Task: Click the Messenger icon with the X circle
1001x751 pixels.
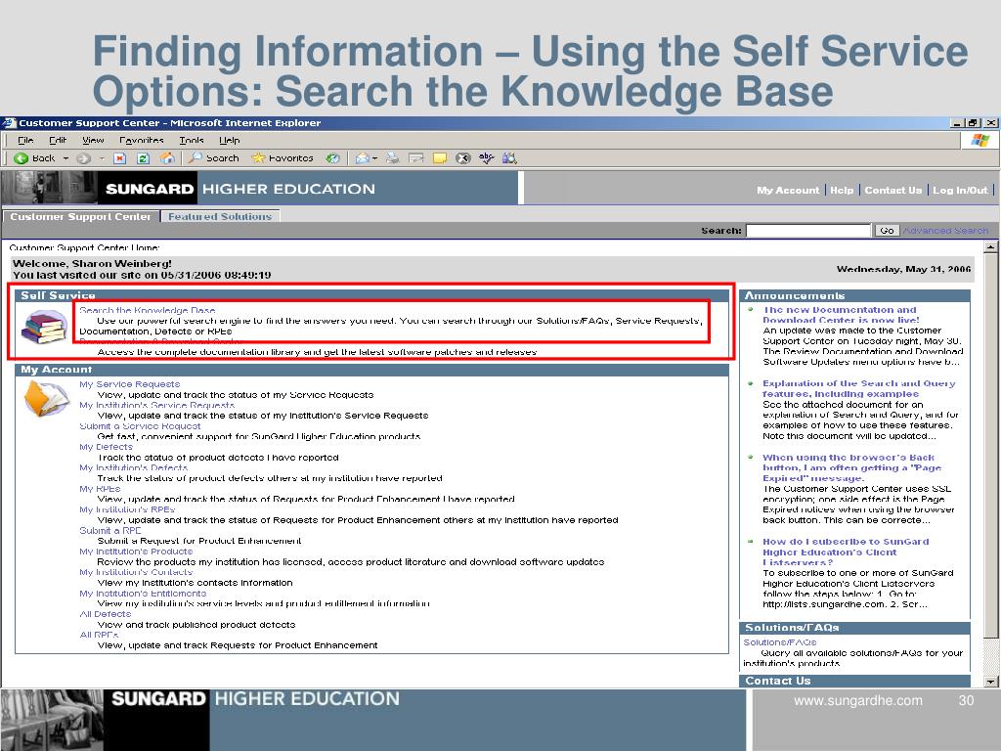Action: pyautogui.click(x=463, y=157)
